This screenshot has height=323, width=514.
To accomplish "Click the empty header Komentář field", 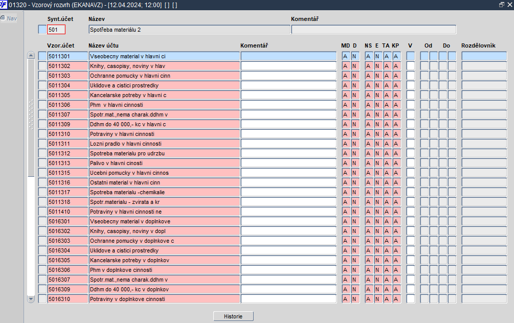I will 374,30.
